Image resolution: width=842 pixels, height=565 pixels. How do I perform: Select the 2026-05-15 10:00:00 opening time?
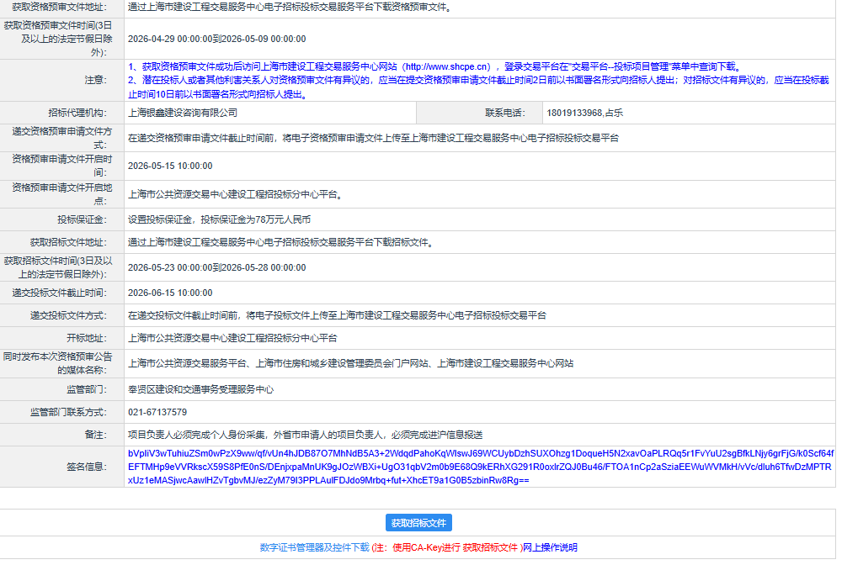click(170, 166)
